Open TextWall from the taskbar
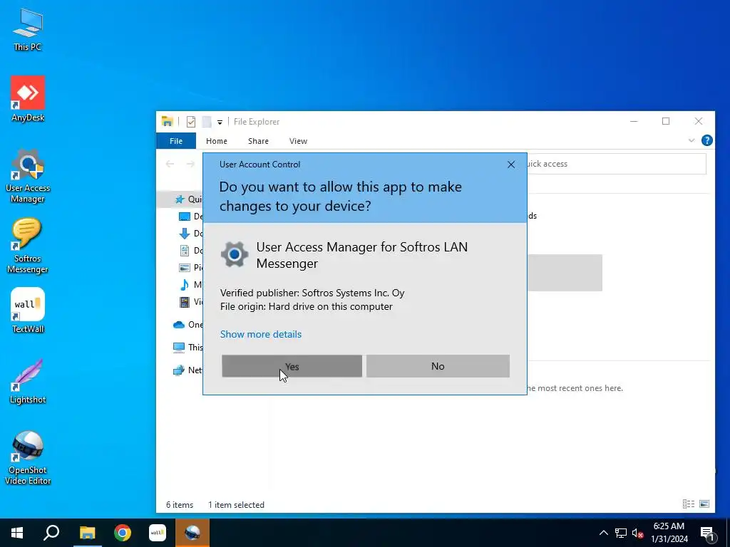Viewport: 730px width, 547px height. pyautogui.click(x=158, y=533)
